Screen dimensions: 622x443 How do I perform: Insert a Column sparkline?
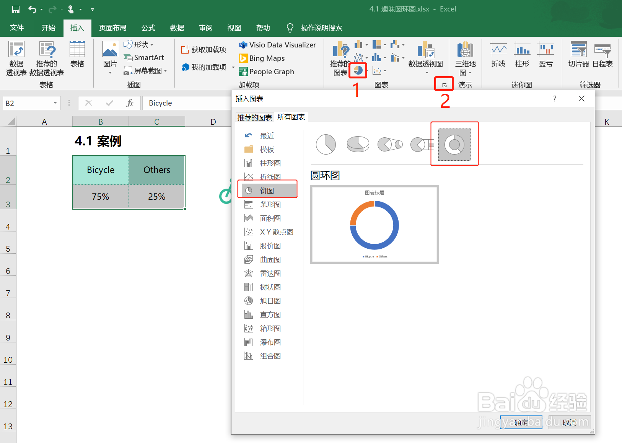point(522,55)
